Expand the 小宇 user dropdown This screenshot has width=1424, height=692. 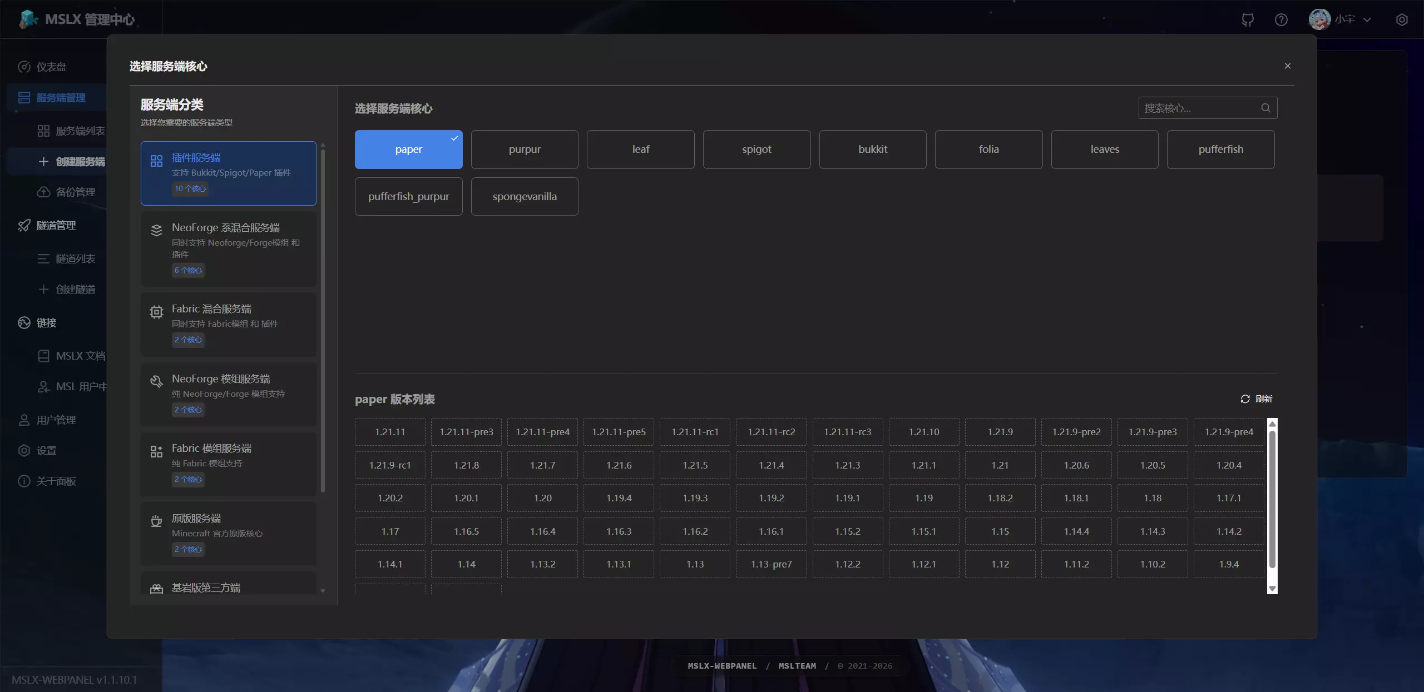coord(1340,20)
